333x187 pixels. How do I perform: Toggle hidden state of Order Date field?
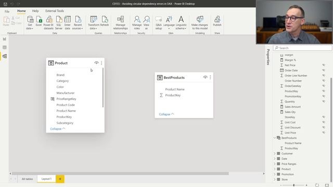[x=324, y=70]
